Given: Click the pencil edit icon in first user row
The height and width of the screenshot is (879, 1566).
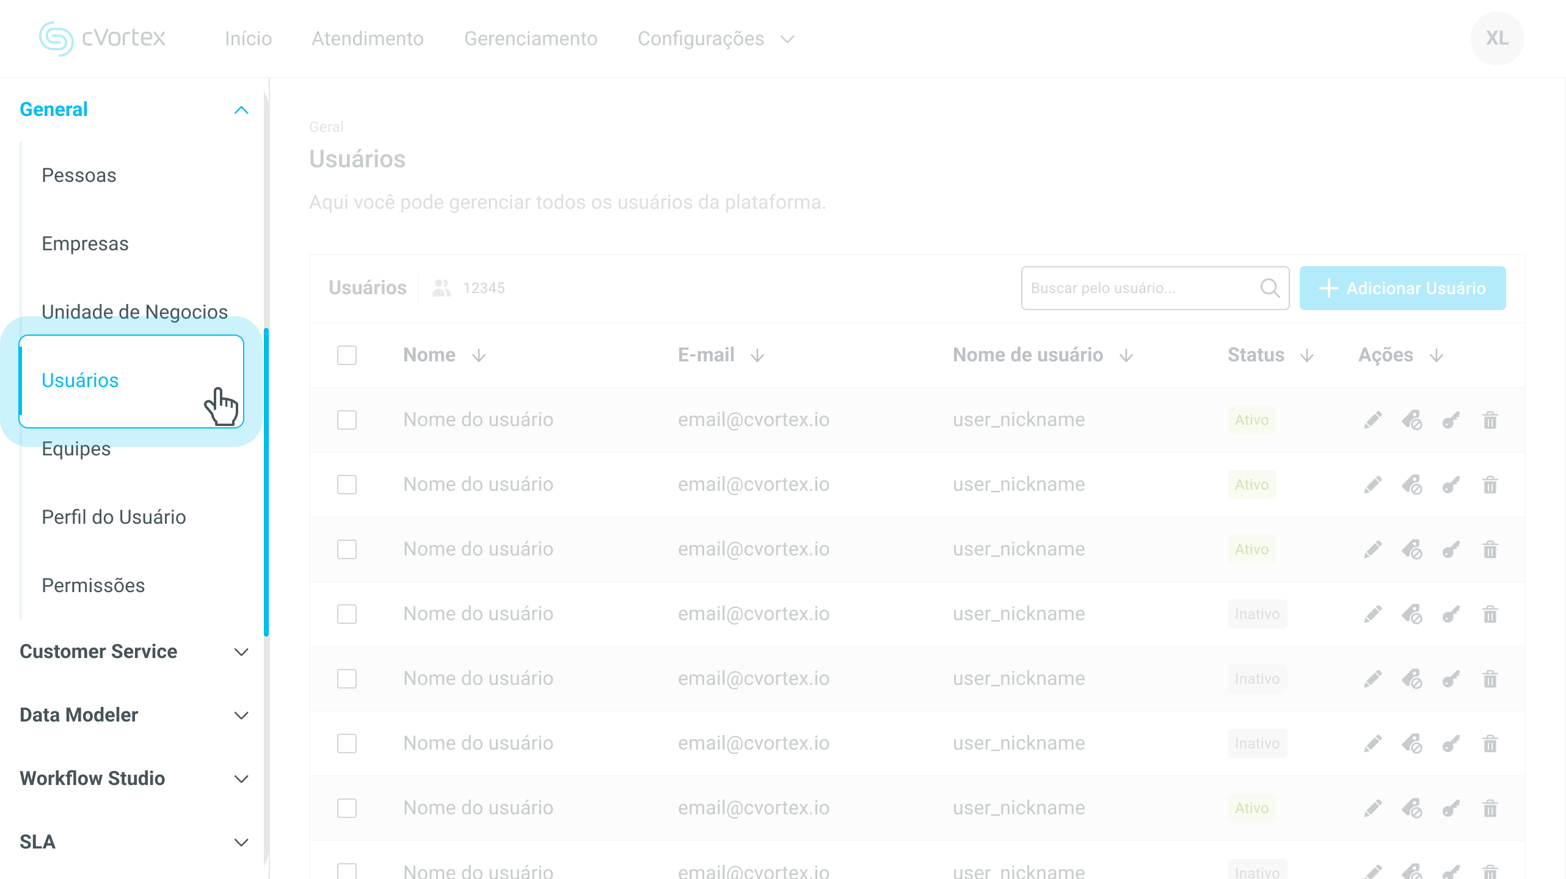Looking at the screenshot, I should [1372, 420].
